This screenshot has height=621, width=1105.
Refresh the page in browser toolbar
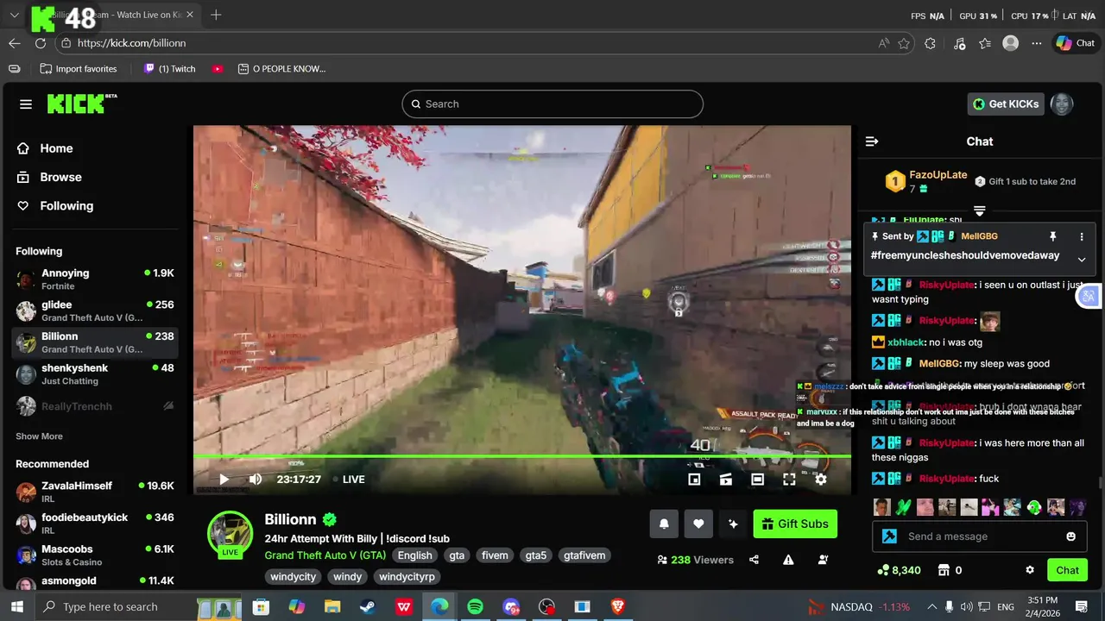(x=41, y=43)
